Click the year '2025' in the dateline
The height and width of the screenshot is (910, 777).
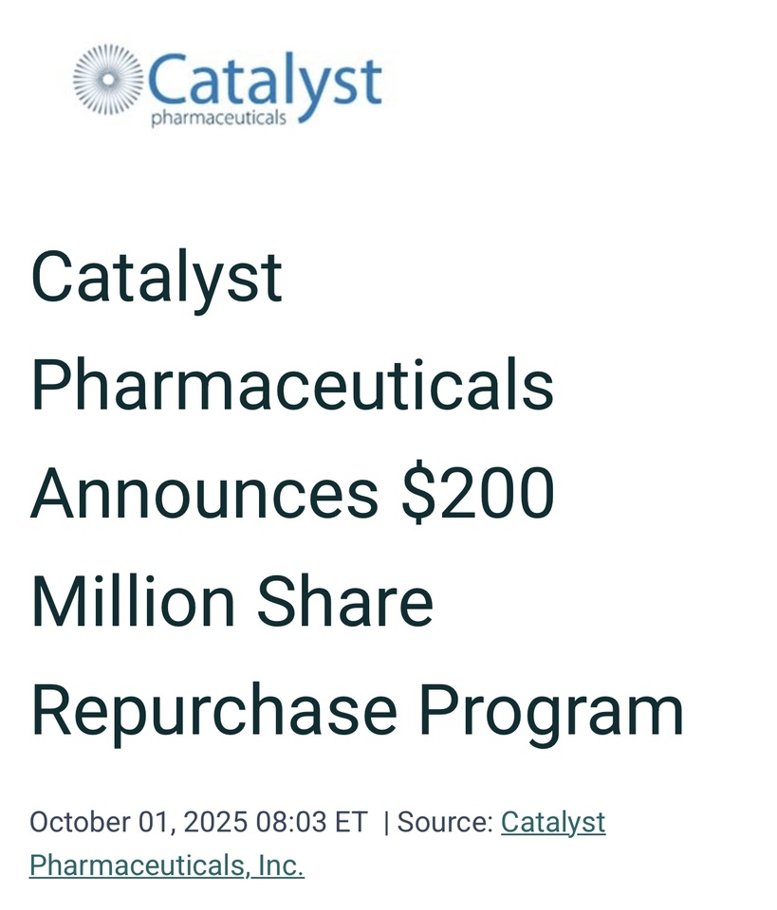(x=215, y=822)
